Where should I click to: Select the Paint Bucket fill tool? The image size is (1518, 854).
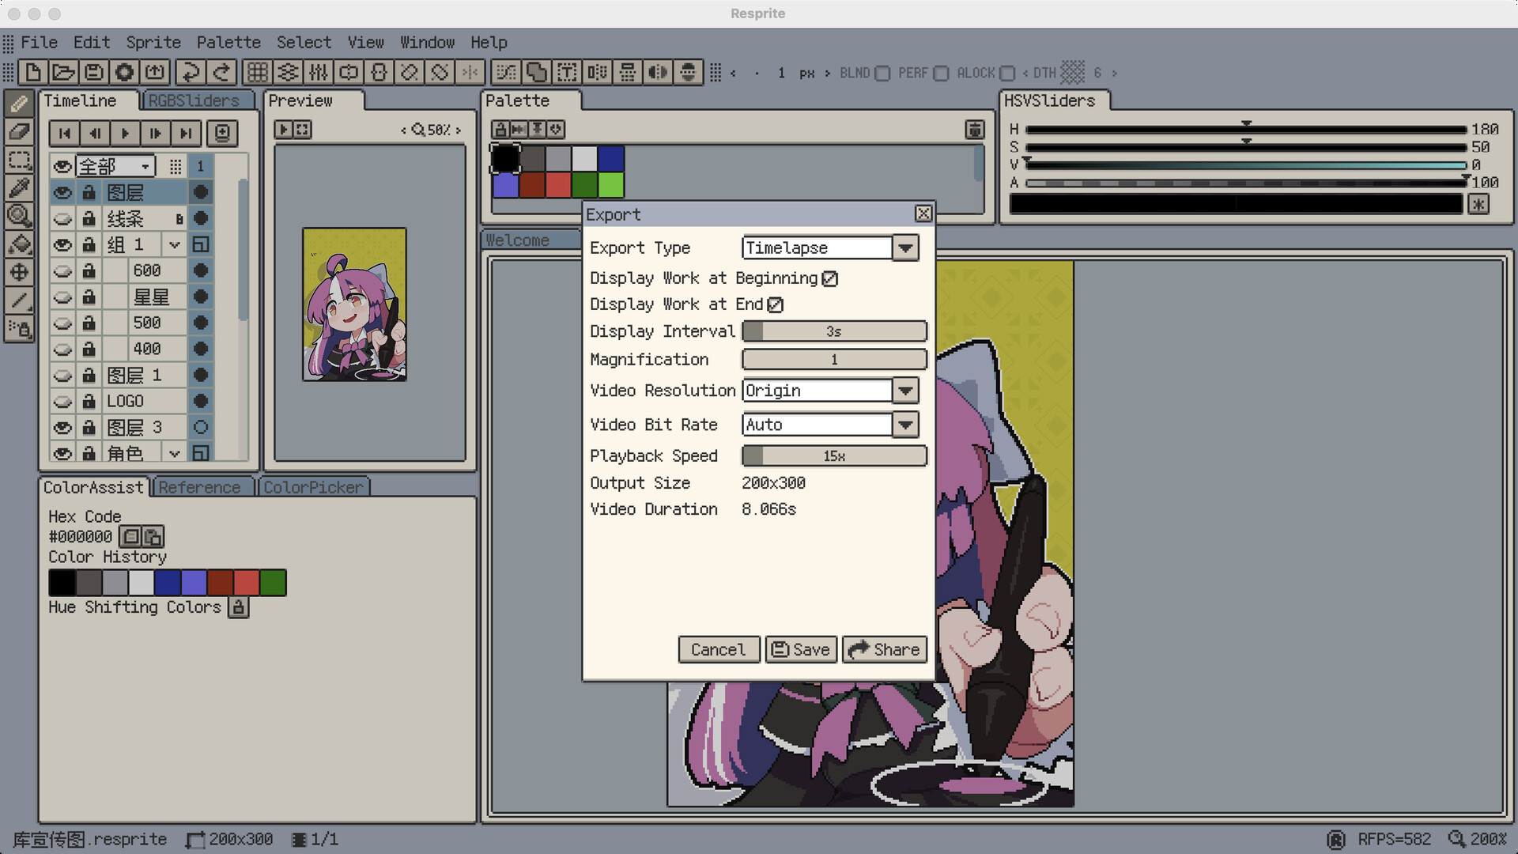click(x=19, y=244)
